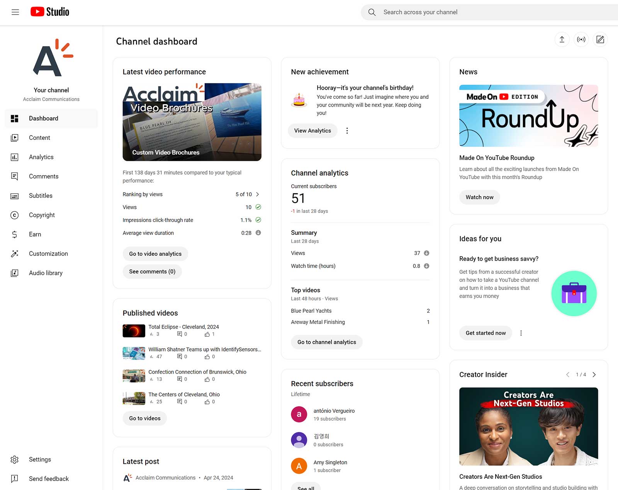Open the hamburger navigation menu

(15, 12)
